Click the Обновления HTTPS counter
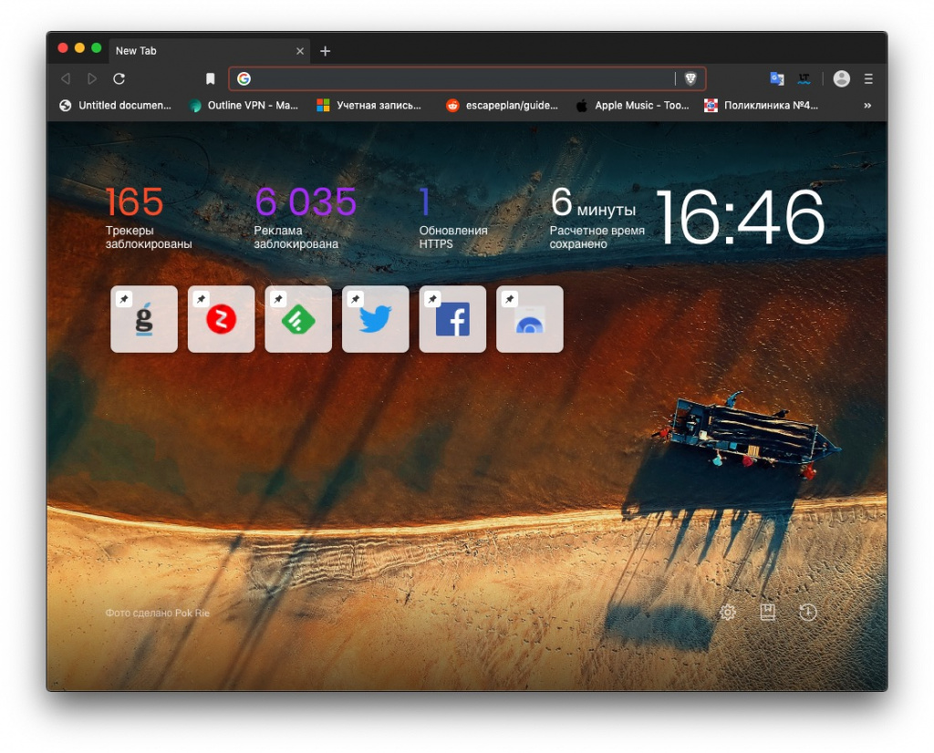The height and width of the screenshot is (753, 934). point(452,218)
